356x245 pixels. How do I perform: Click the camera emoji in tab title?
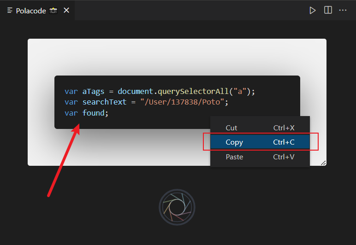pyautogui.click(x=53, y=11)
